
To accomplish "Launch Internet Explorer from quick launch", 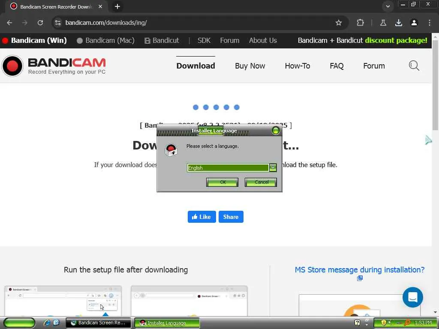I will click(x=47, y=323).
